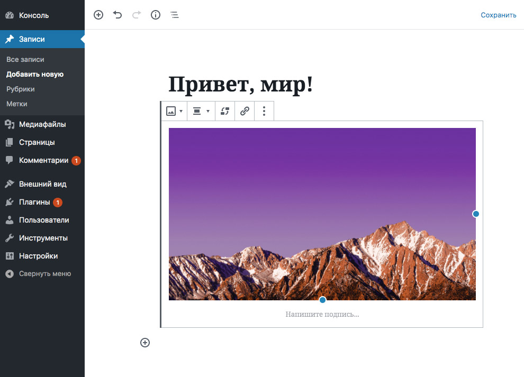Viewport: 524px width, 377px height.
Task: Open the Метки submenu link
Action: [17, 104]
